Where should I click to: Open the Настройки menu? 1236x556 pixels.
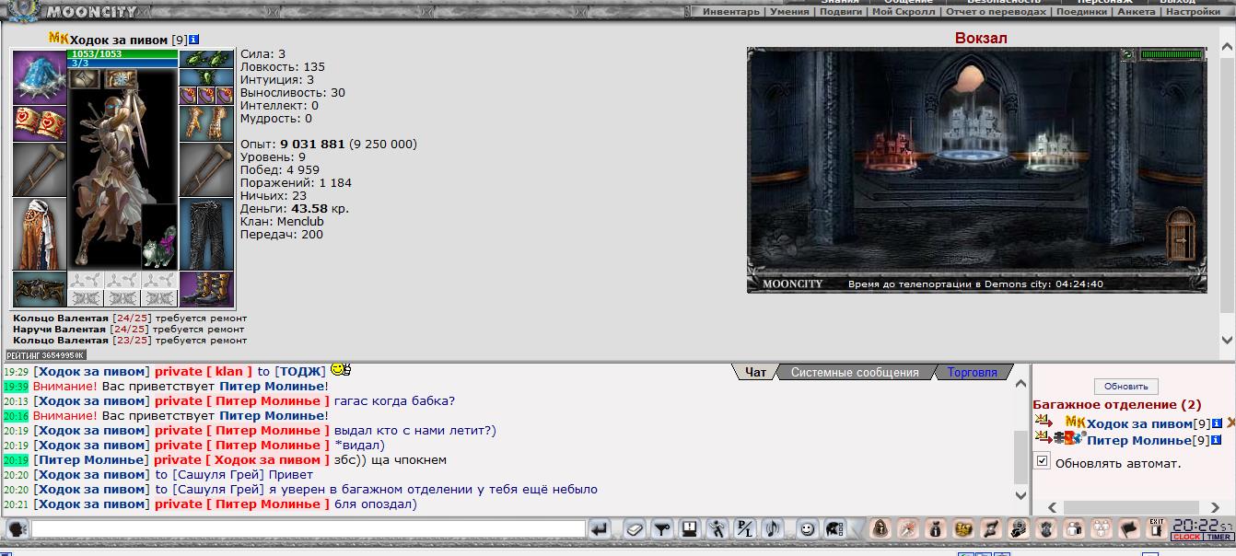click(1192, 12)
